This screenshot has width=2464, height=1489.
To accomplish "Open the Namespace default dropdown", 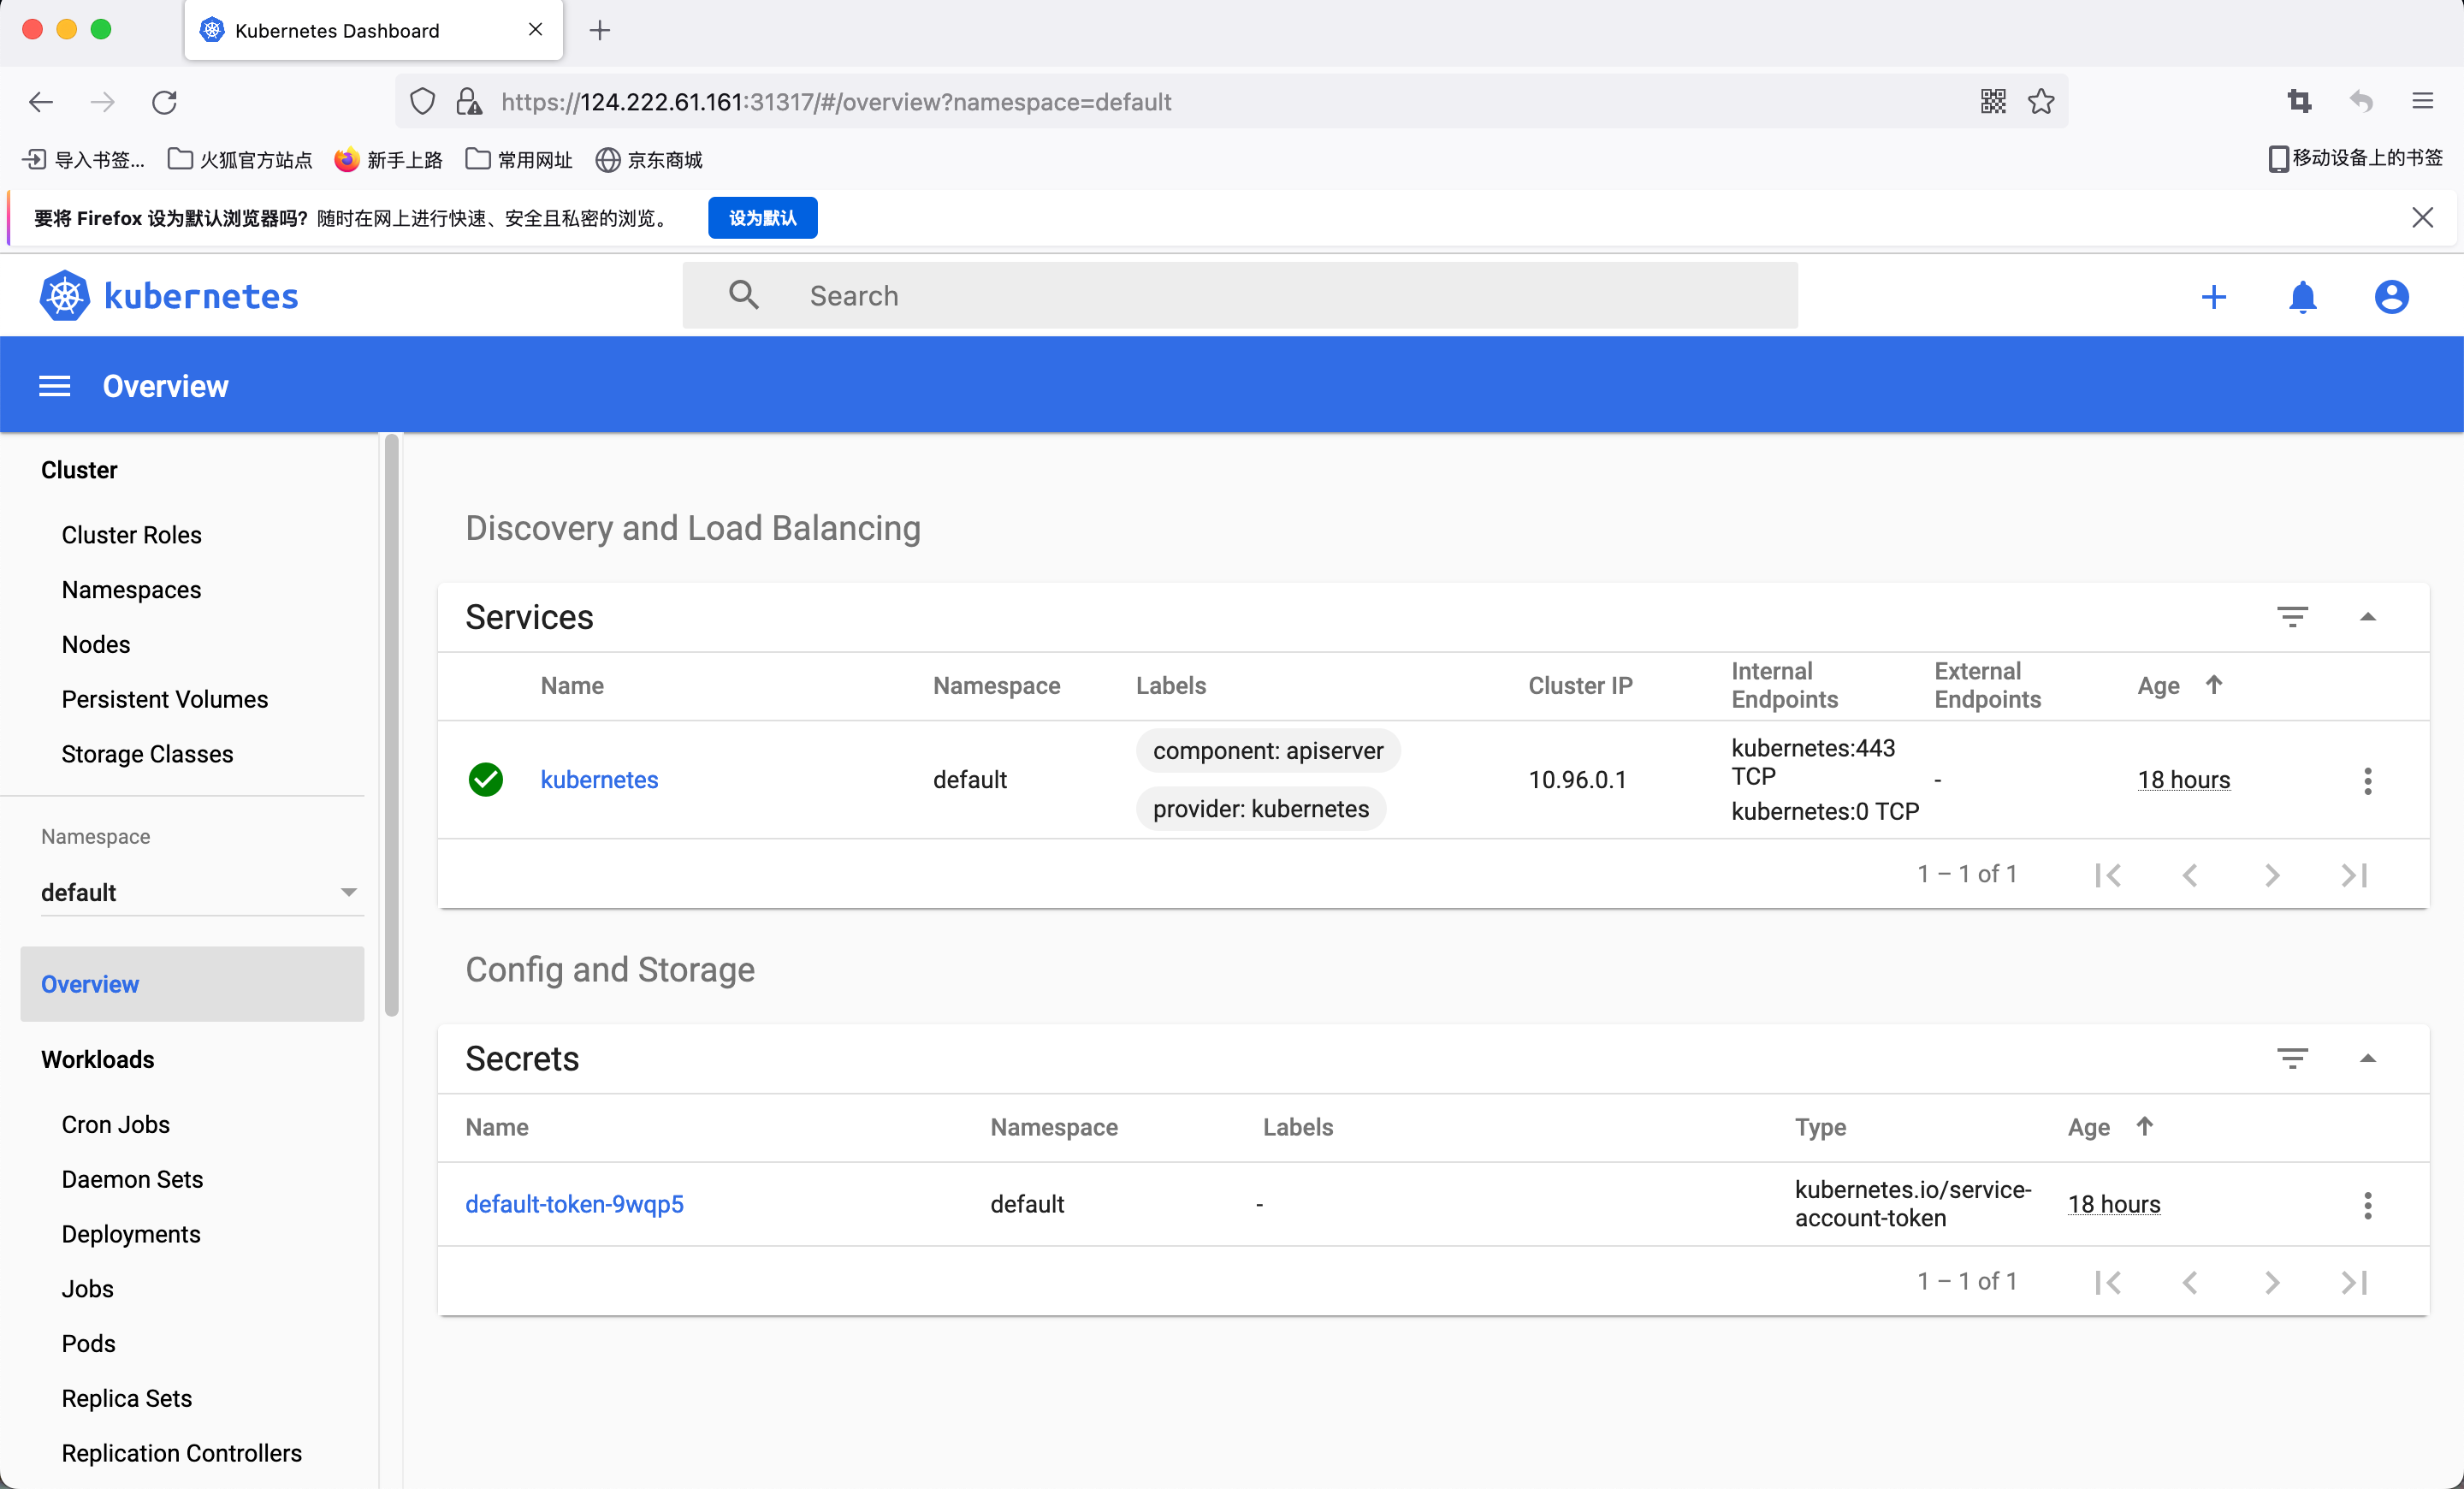I will pos(200,892).
